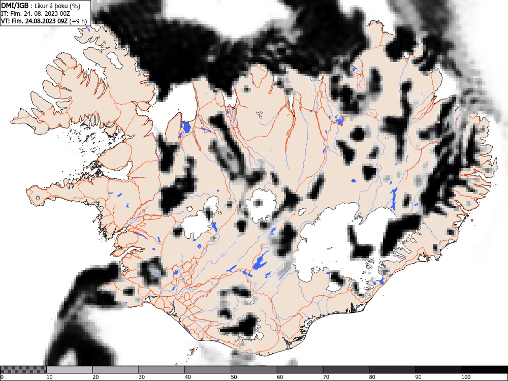This screenshot has height=381, width=508.
Task: Click the legend value label 90
Action: click(418, 377)
